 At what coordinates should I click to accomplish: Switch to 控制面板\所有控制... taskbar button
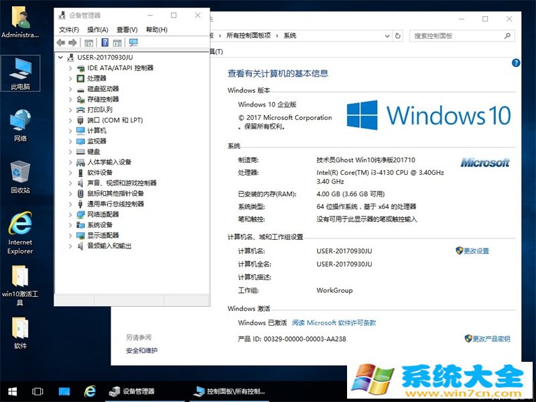click(230, 391)
